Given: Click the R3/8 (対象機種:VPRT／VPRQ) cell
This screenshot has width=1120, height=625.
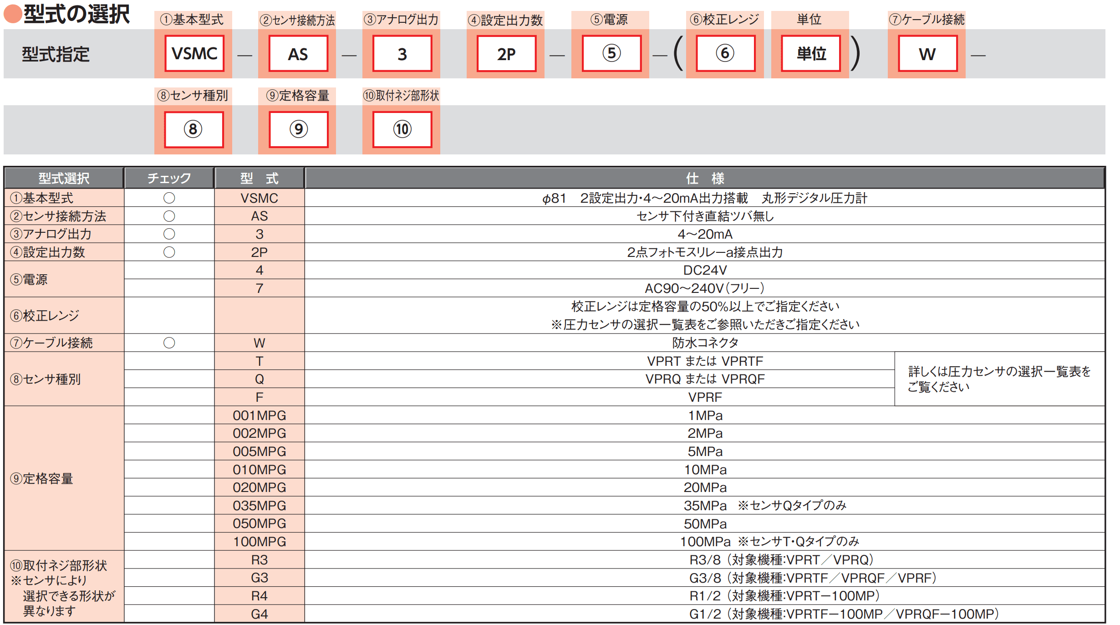Looking at the screenshot, I should 705,559.
